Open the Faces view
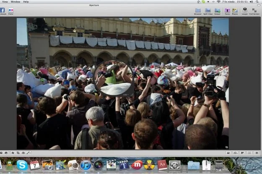262x174 pixels. coord(227,10)
